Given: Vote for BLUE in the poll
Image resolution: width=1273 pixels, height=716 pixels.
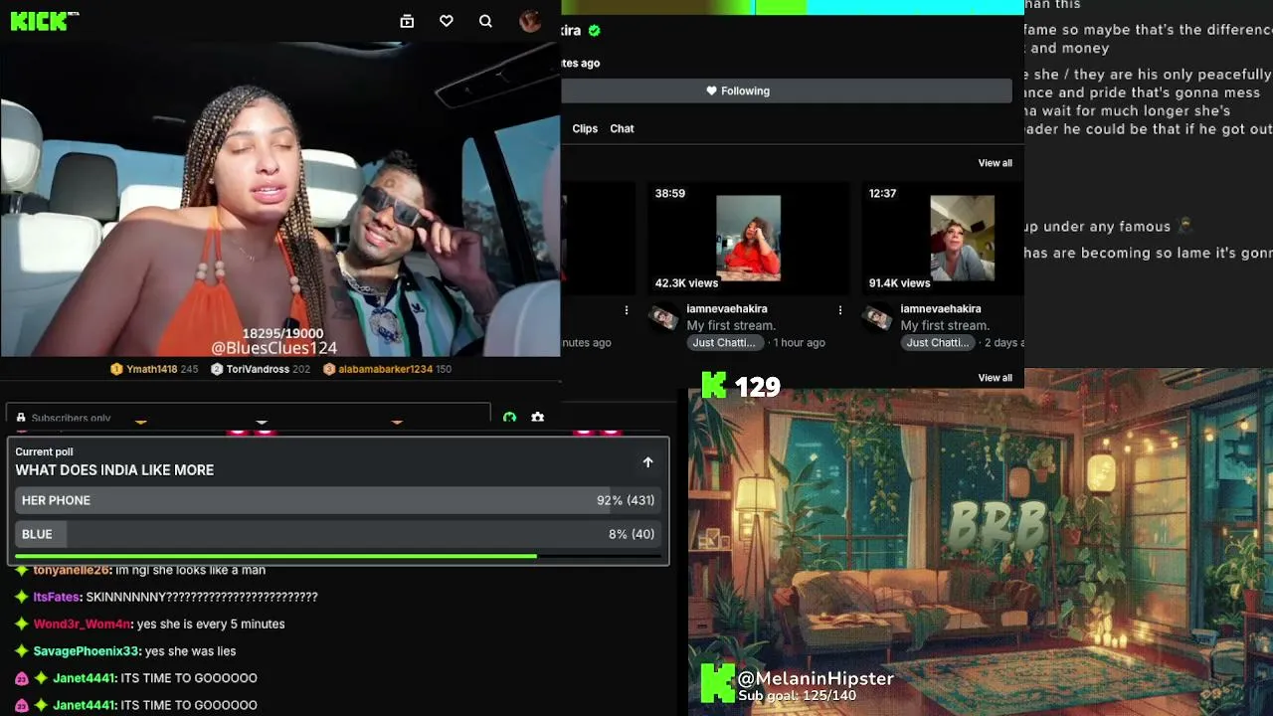Looking at the screenshot, I should tap(338, 534).
